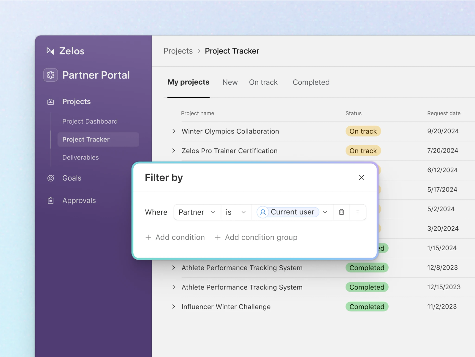Click the Projects briefcase icon
This screenshot has width=475, height=357.
pos(51,102)
